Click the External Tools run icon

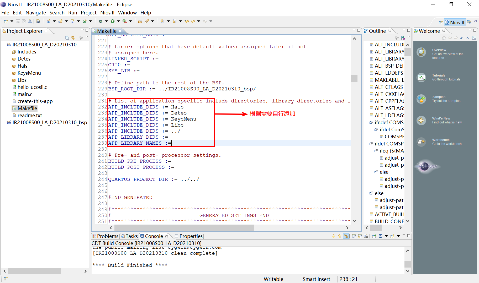pyautogui.click(x=125, y=21)
